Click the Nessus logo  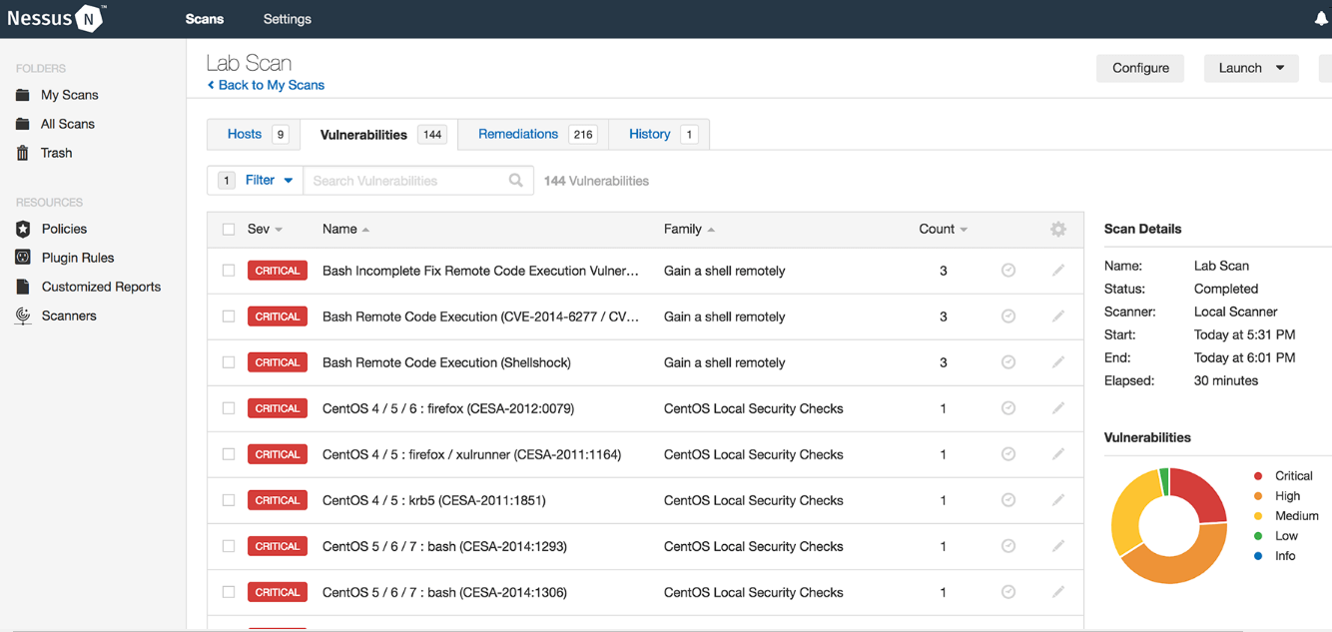click(55, 18)
